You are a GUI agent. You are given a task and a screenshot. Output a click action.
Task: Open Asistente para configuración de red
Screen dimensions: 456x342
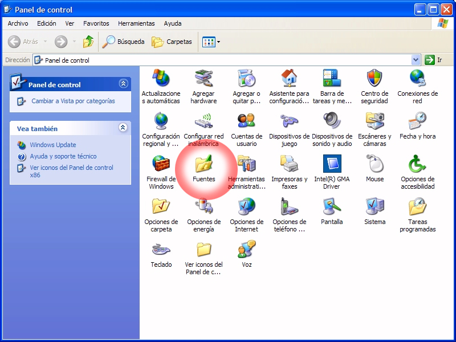tap(289, 78)
